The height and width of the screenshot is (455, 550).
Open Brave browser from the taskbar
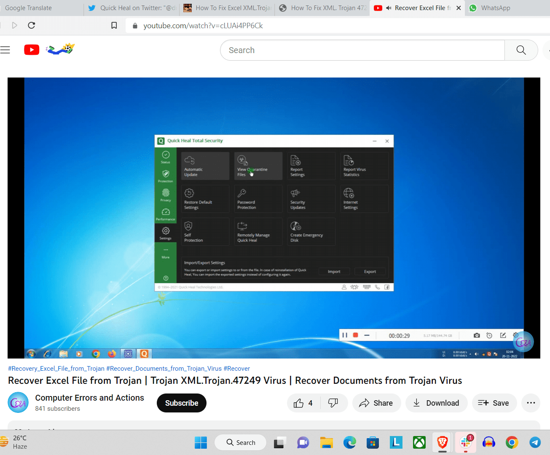pos(442,442)
